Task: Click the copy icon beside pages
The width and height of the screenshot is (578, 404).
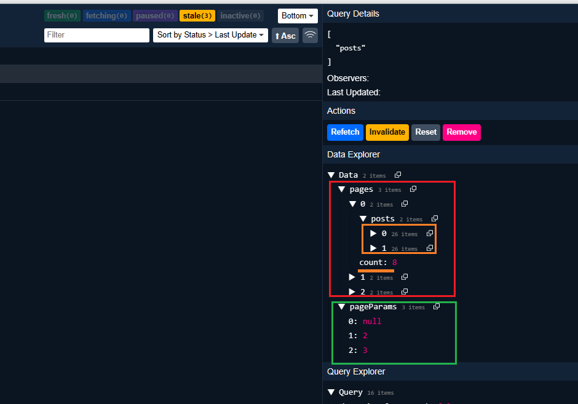Action: [413, 189]
